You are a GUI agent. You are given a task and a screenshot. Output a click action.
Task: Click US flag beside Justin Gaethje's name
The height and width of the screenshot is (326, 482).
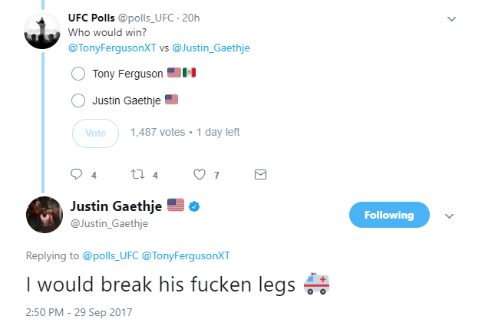[176, 206]
